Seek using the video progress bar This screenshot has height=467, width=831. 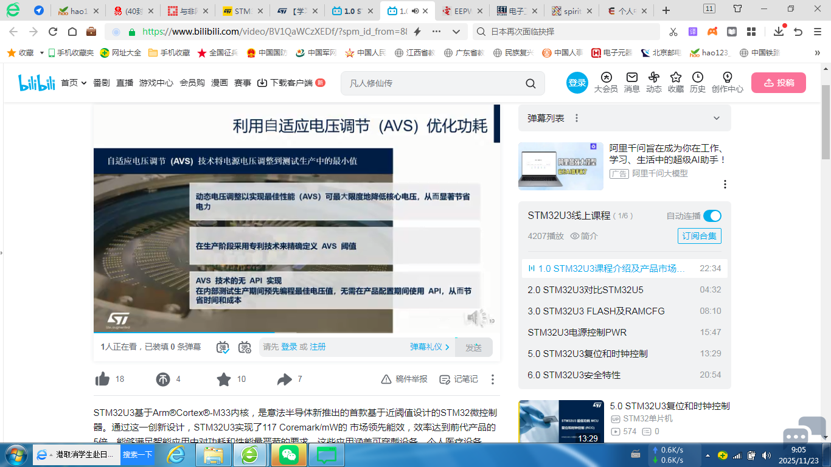coord(297,333)
